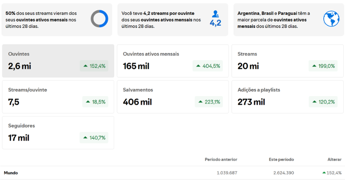
Task: Click the Alterar column header
Action: [334, 159]
